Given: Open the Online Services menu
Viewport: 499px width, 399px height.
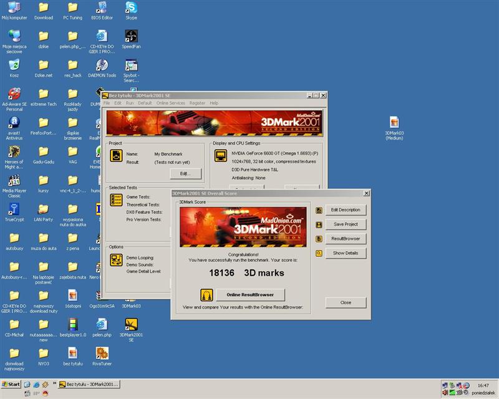Looking at the screenshot, I should [170, 103].
